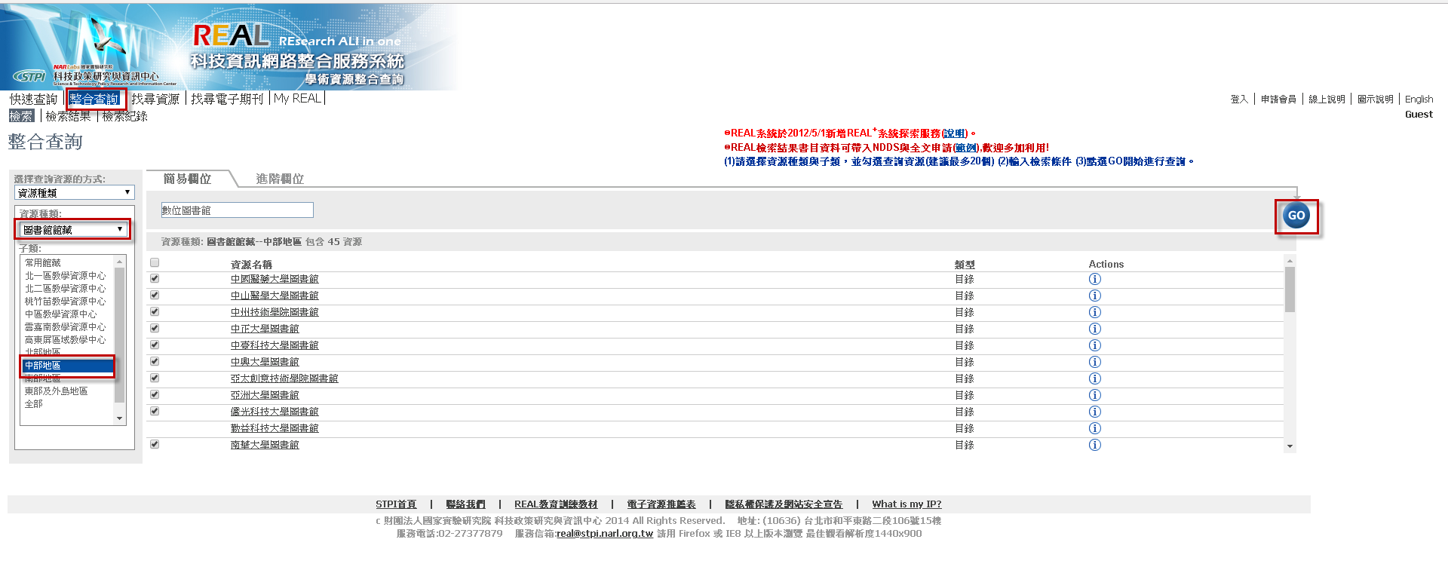Open My REAL menu item
This screenshot has height=576, width=1448.
[x=297, y=99]
